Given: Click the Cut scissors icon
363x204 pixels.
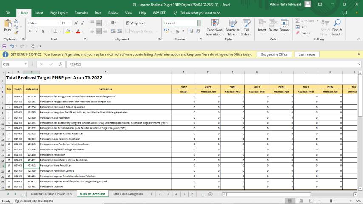Looking at the screenshot, I should [16, 21].
